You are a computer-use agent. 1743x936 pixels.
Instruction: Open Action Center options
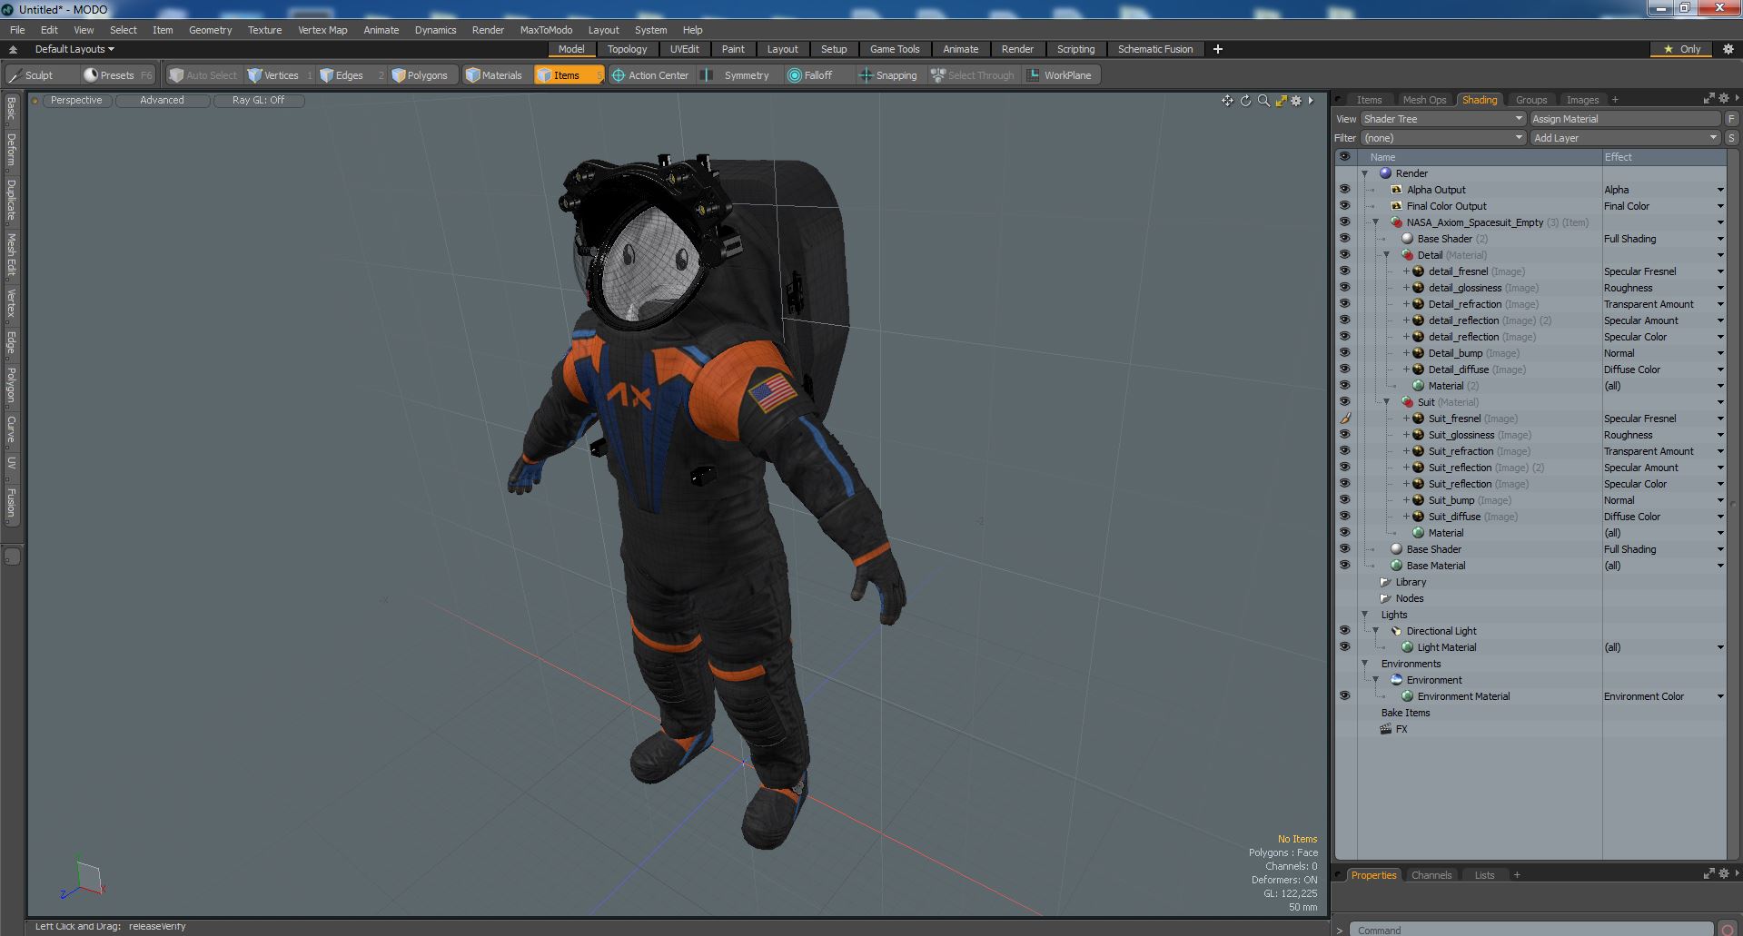(x=650, y=75)
